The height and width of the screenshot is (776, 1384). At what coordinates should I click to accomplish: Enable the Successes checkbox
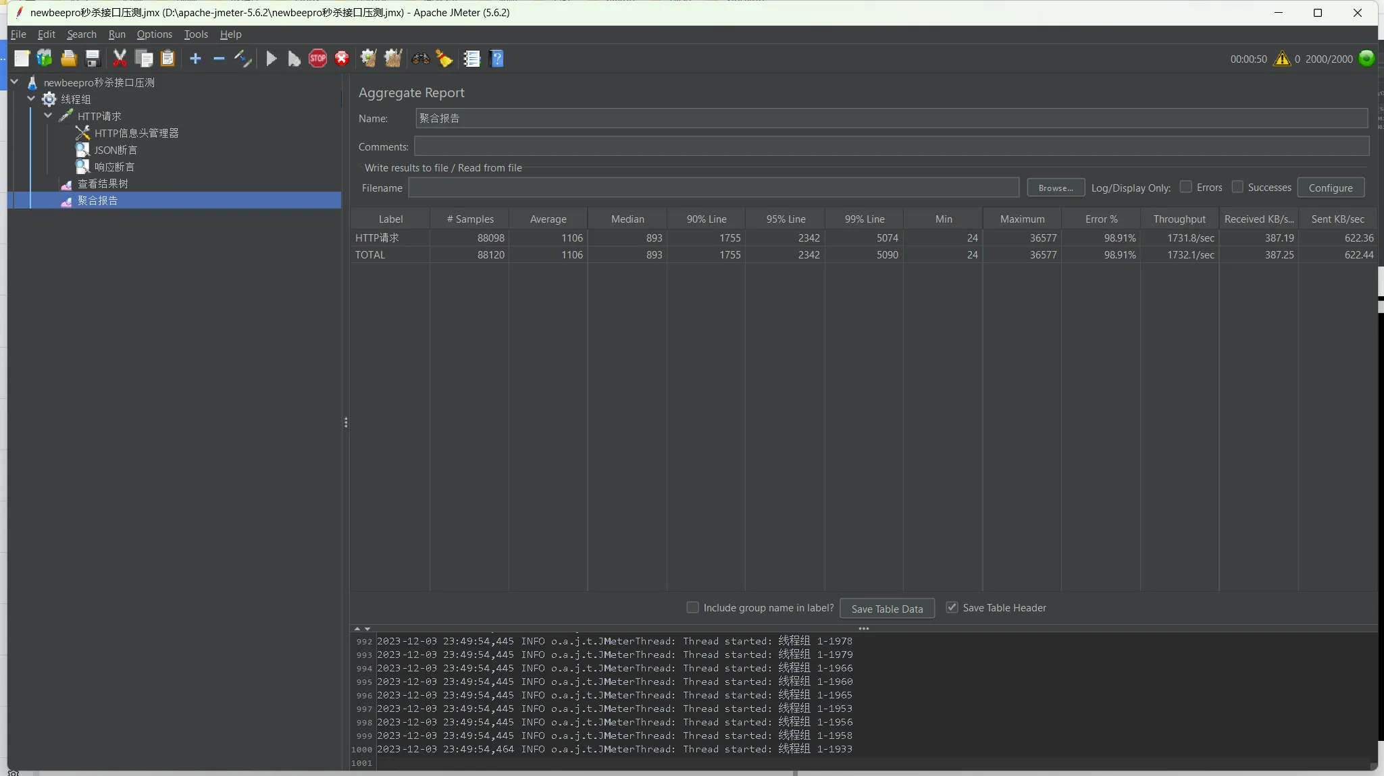(x=1237, y=187)
